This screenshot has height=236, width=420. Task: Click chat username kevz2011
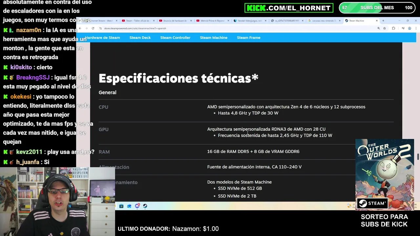pos(29,152)
